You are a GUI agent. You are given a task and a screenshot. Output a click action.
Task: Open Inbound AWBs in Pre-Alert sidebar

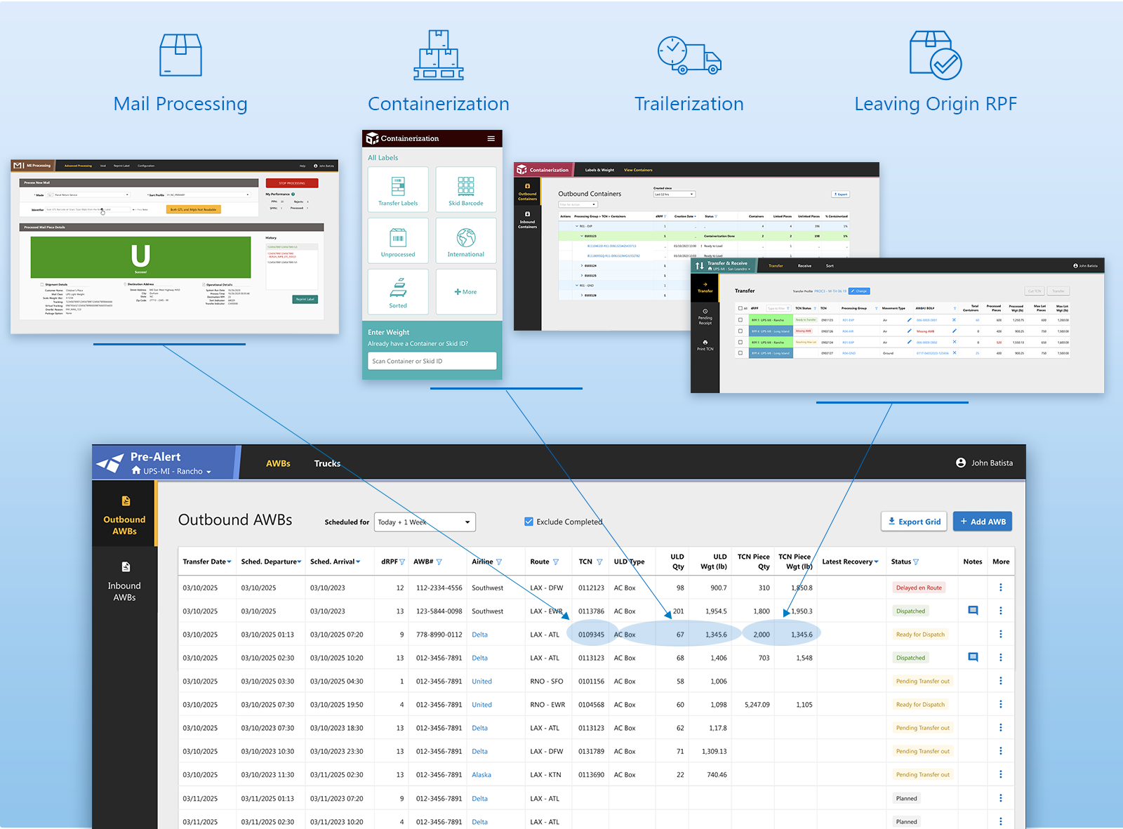(x=124, y=581)
